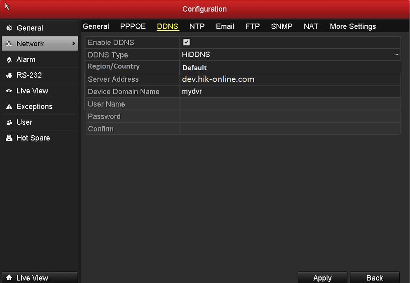Open the NTP tab
The image size is (410, 283).
tap(197, 26)
